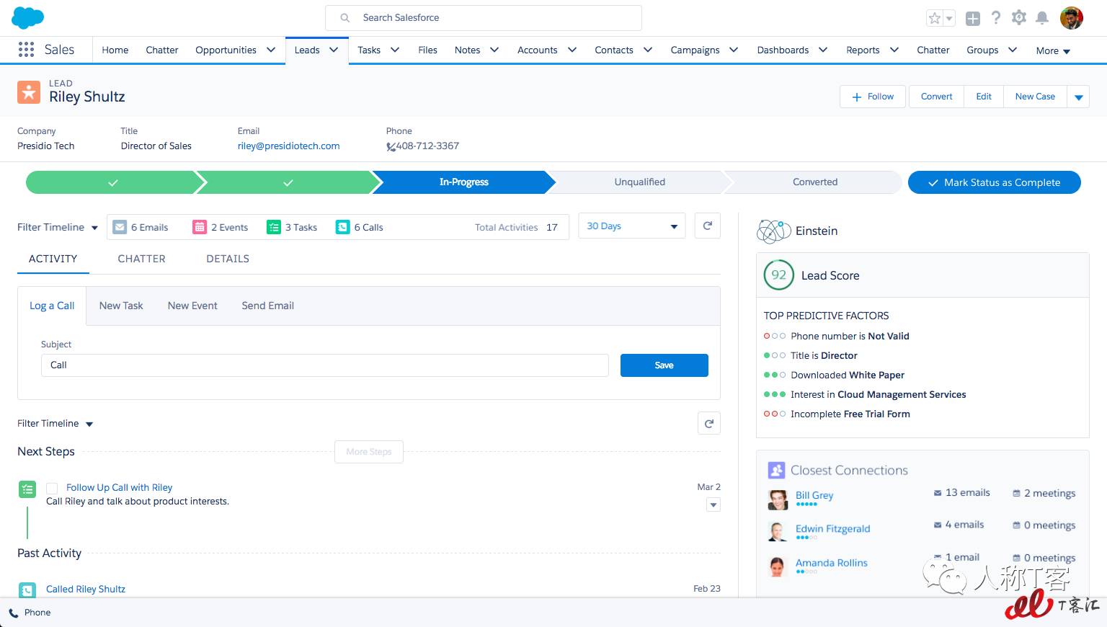Open the 30 Days range dropdown

tap(631, 226)
